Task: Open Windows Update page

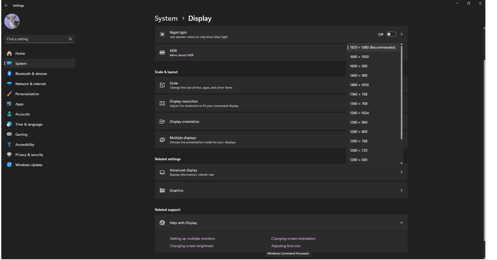Action: (x=40, y=165)
